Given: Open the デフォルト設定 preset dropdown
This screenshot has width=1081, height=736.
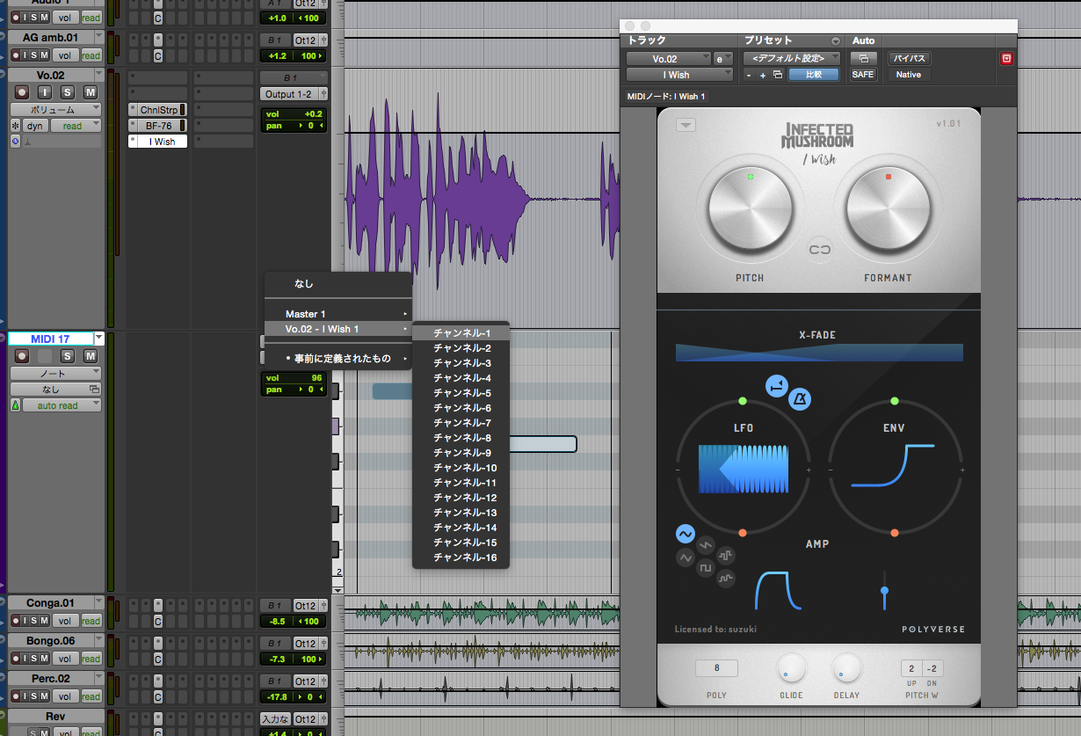Looking at the screenshot, I should 792,58.
